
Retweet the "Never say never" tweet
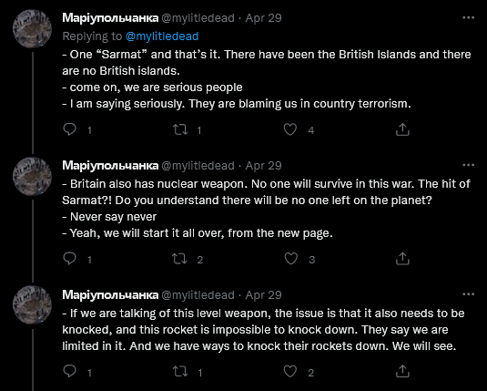[180, 259]
